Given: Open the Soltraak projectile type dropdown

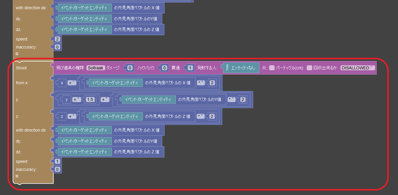Looking at the screenshot, I should pyautogui.click(x=95, y=68).
